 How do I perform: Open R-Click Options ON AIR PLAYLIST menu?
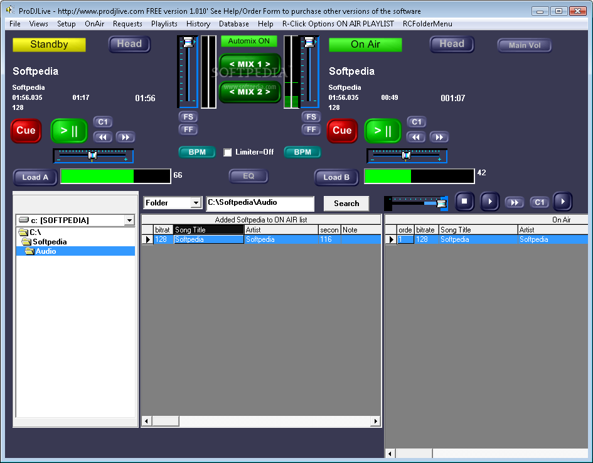point(338,24)
